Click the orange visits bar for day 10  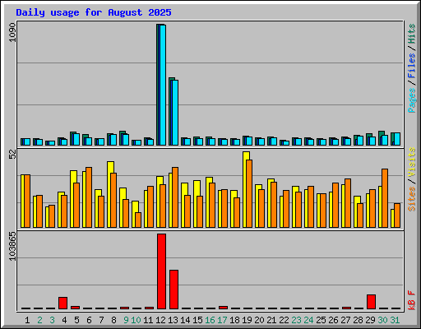coord(138,220)
